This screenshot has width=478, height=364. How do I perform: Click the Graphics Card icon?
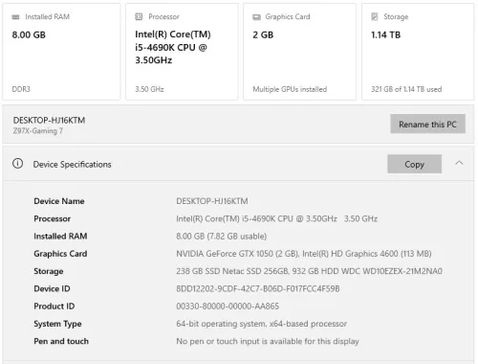[256, 17]
